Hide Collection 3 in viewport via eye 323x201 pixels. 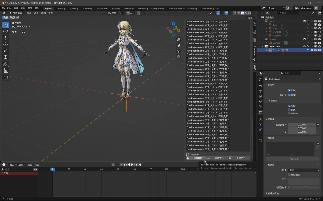(312, 47)
